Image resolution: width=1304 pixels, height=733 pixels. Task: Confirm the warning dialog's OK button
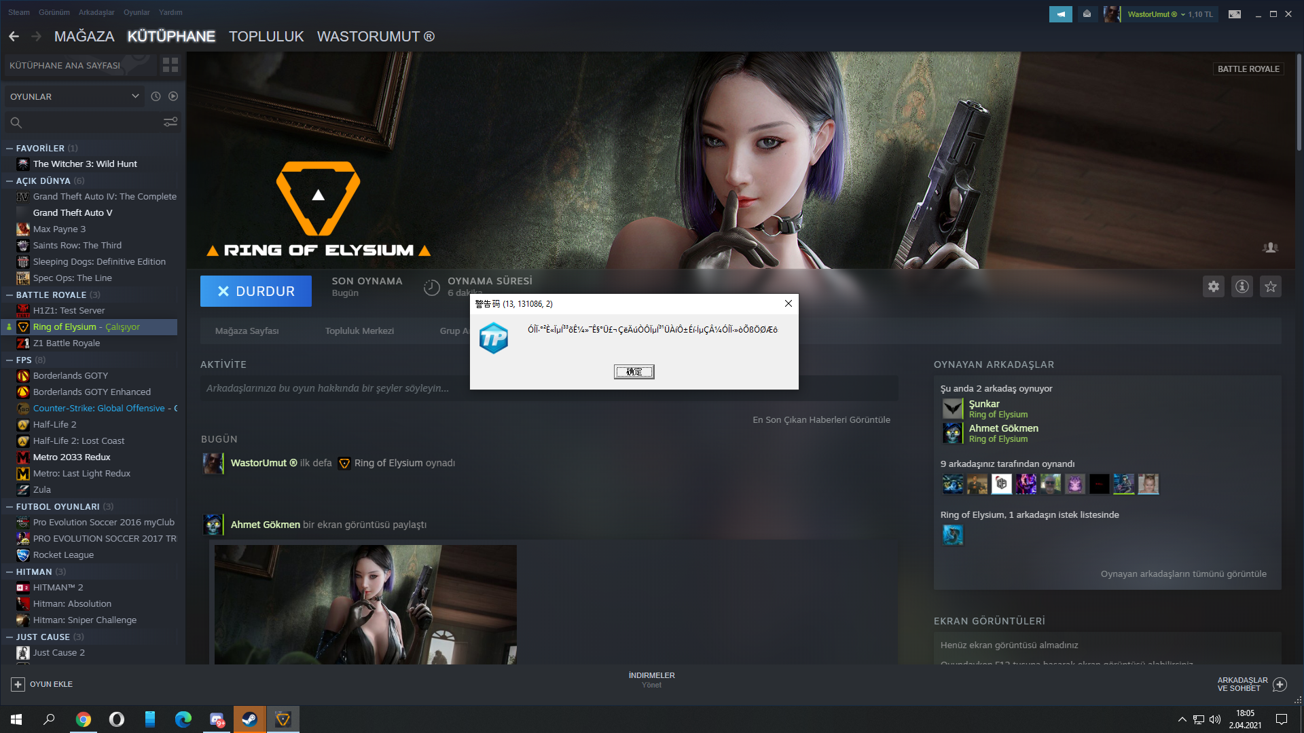(634, 372)
